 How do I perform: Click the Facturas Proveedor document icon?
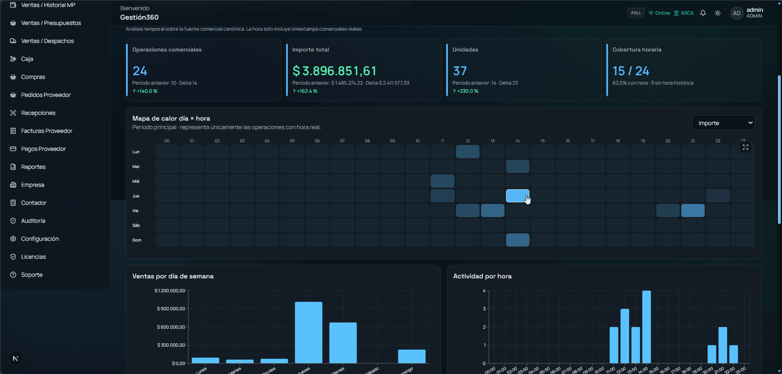pyautogui.click(x=13, y=131)
